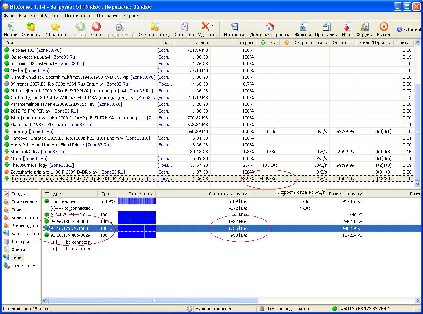This screenshot has width=423, height=314.
Task: Select Пиры in the sidebar
Action: [x=16, y=257]
